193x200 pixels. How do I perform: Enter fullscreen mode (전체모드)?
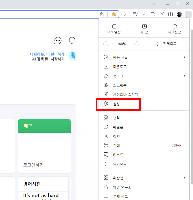coord(167,44)
